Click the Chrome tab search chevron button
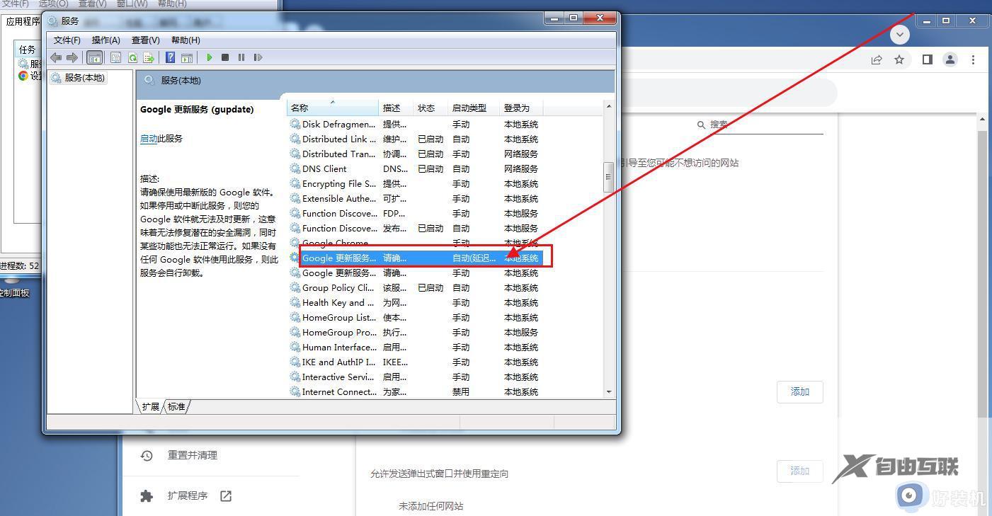This screenshot has width=992, height=516. (x=900, y=34)
